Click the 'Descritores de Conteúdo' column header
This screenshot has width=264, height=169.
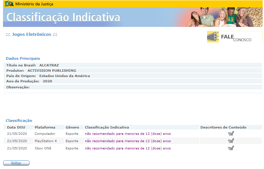coord(223,127)
